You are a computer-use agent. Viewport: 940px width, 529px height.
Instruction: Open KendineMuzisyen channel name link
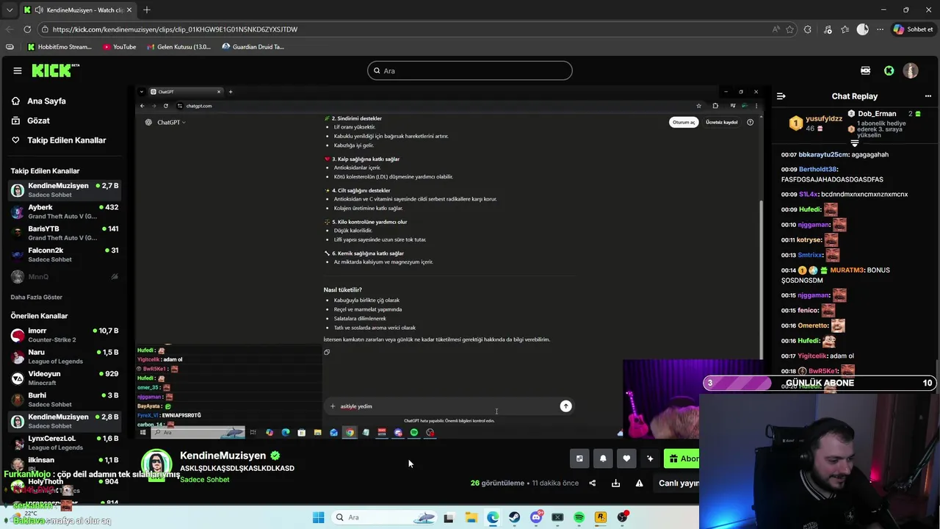[223, 456]
